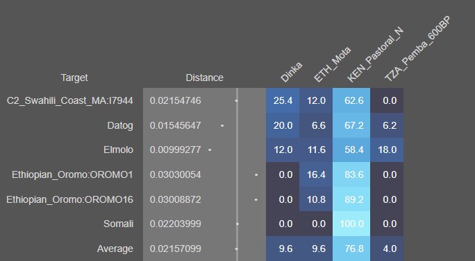
Task: Select the Somali target row label
Action: tap(118, 224)
